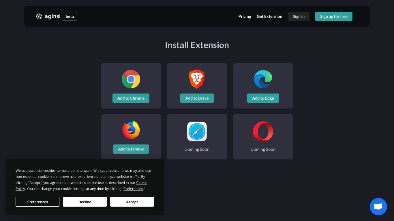Click the beta badge
Screen dimensions: 394x221
[x=70, y=16]
